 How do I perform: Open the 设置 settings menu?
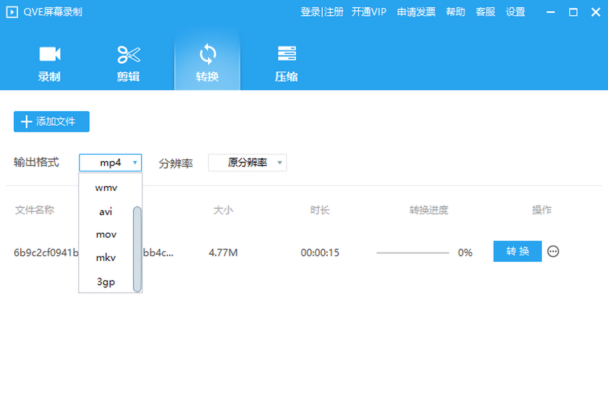pyautogui.click(x=515, y=12)
